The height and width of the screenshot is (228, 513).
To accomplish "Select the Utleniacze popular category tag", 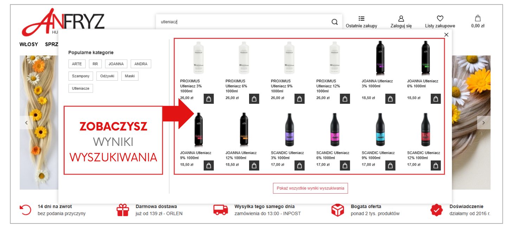I will click(80, 88).
